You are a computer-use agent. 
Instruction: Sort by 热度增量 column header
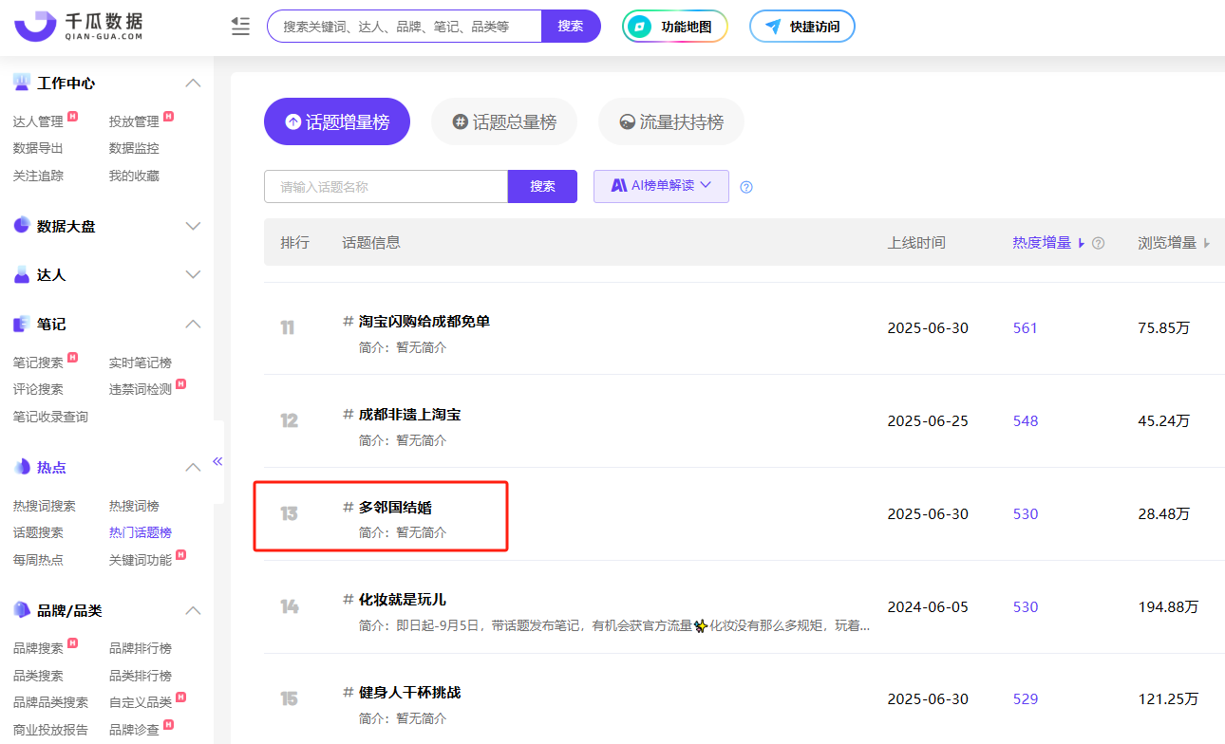(x=1042, y=243)
